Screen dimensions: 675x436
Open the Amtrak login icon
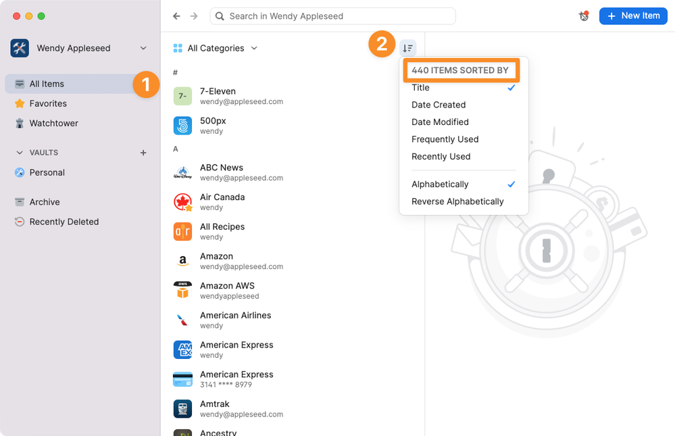[182, 409]
